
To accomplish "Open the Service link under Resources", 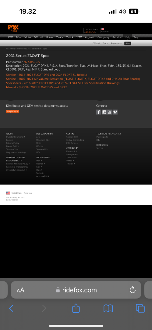I will [100, 148].
